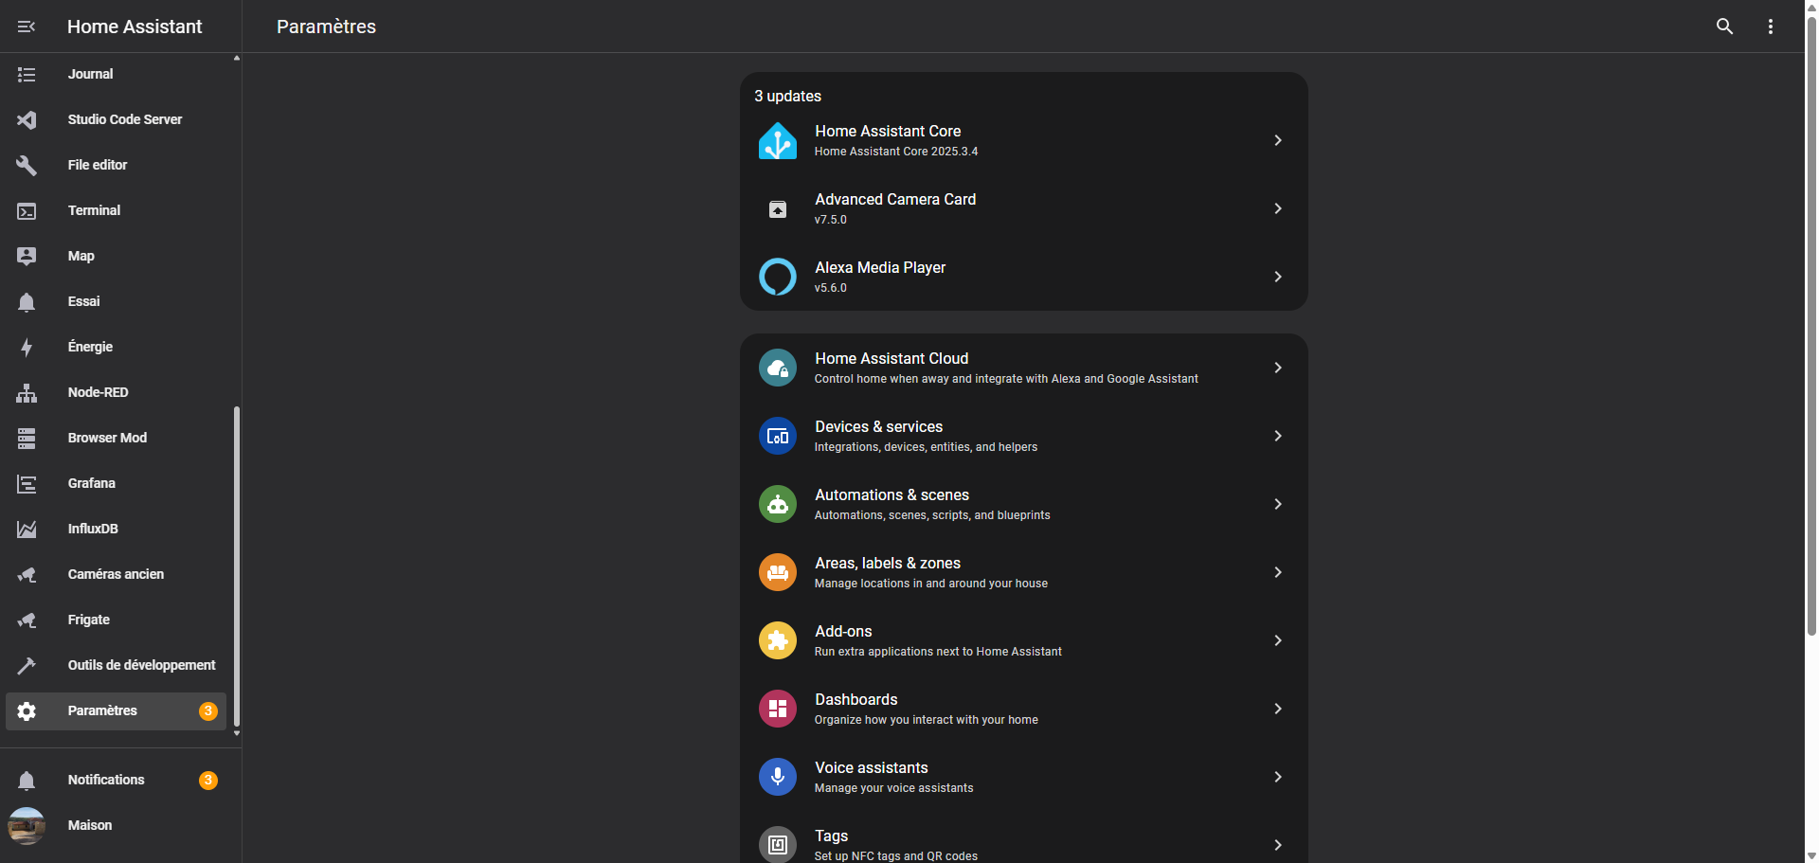Collapse the sidebar with the menu icon
The image size is (1819, 863).
click(27, 27)
